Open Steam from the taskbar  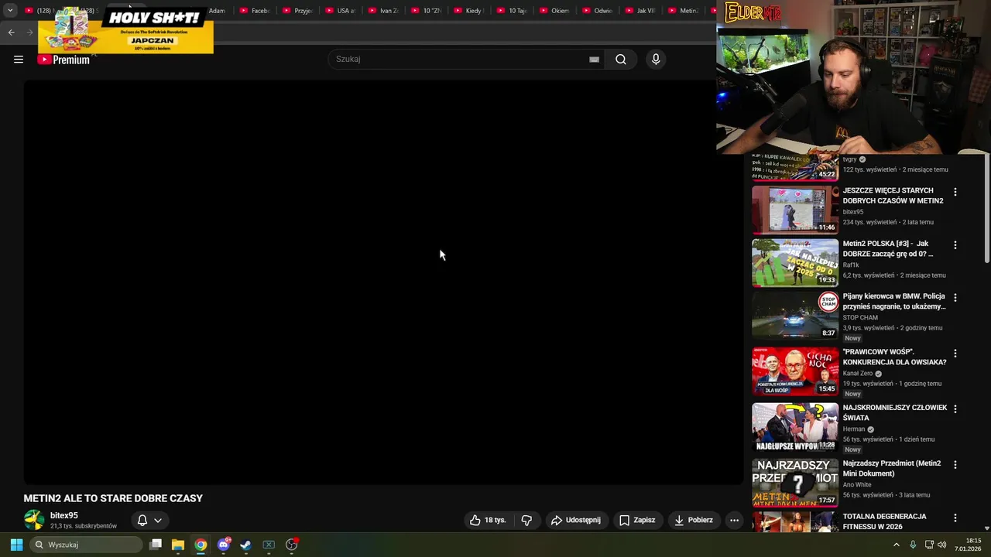click(x=246, y=545)
